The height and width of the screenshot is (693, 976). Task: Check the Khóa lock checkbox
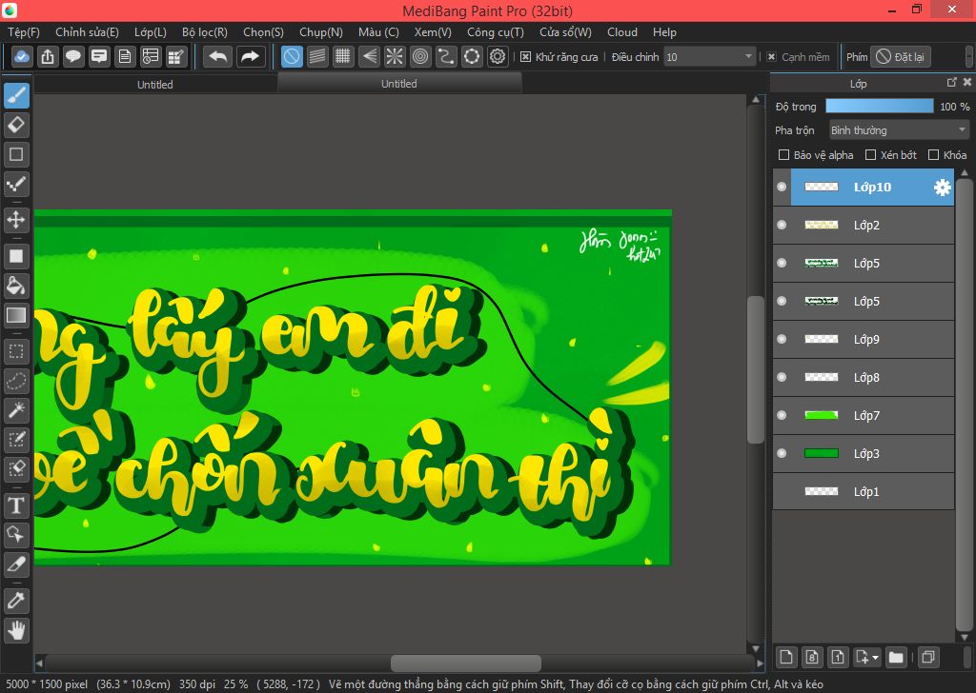(933, 155)
